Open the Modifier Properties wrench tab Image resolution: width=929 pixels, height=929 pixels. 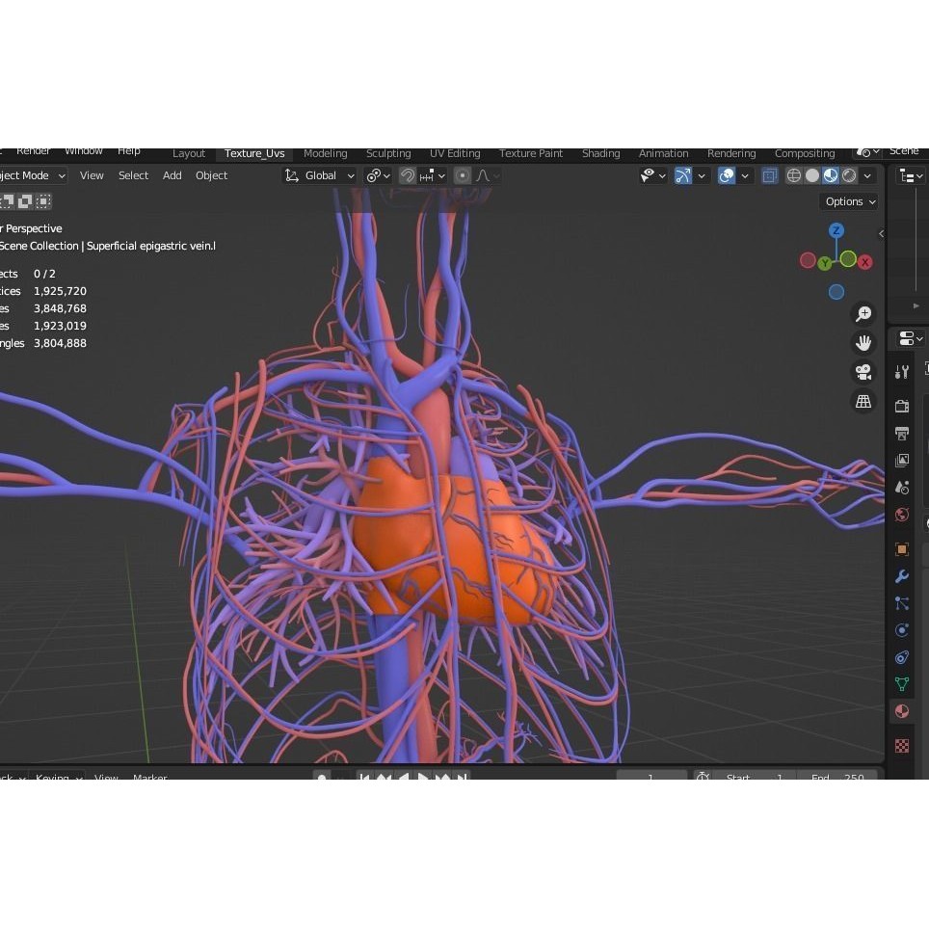tap(901, 575)
